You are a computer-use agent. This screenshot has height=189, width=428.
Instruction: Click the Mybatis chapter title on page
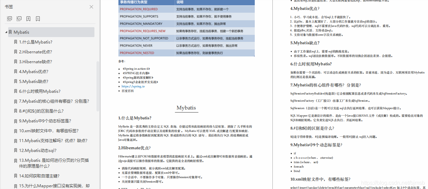click(186, 108)
